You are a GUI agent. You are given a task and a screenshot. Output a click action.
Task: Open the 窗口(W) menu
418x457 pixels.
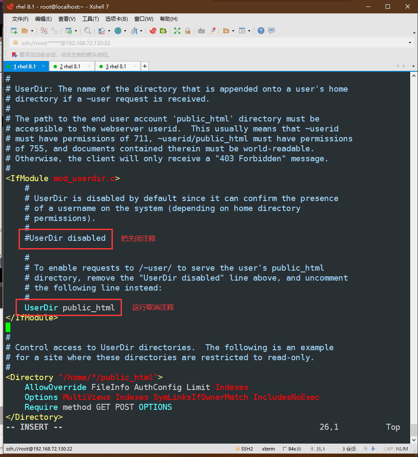(144, 19)
